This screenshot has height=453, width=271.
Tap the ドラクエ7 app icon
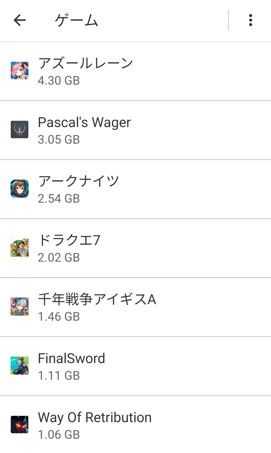click(19, 248)
